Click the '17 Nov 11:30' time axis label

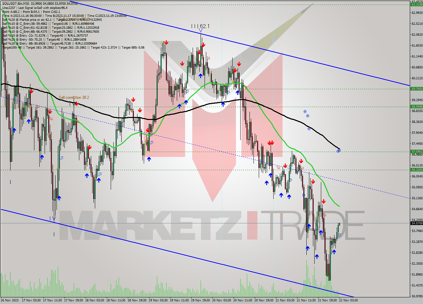coord(53,300)
